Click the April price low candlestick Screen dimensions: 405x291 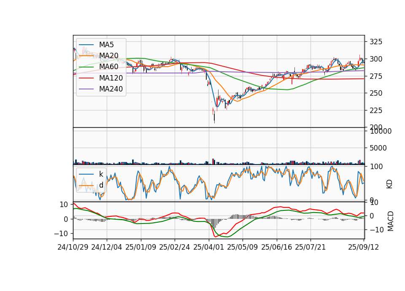click(214, 117)
